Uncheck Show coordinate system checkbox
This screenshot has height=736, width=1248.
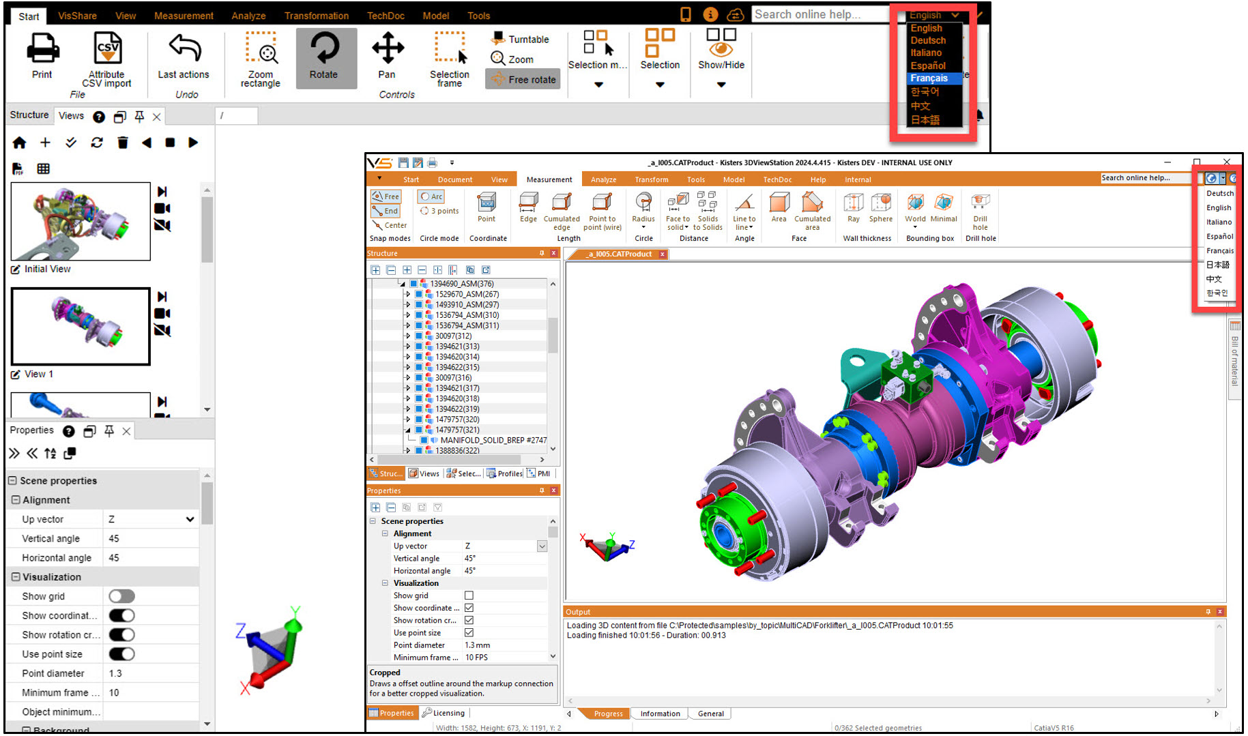pos(469,608)
